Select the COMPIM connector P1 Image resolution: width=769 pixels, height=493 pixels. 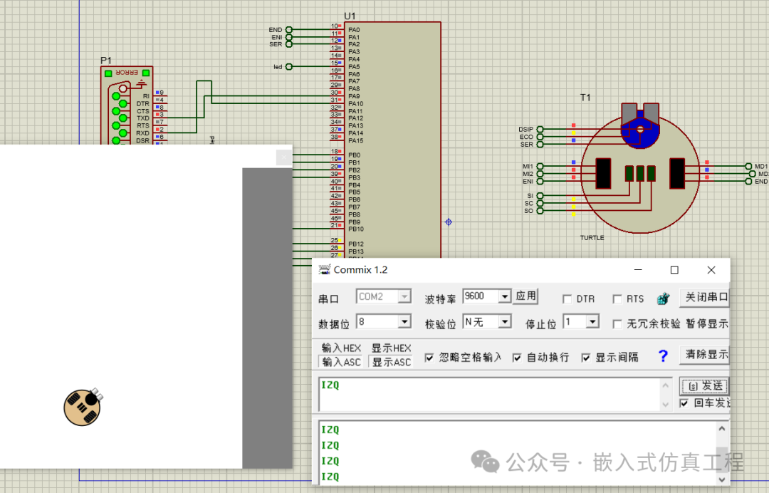[127, 105]
